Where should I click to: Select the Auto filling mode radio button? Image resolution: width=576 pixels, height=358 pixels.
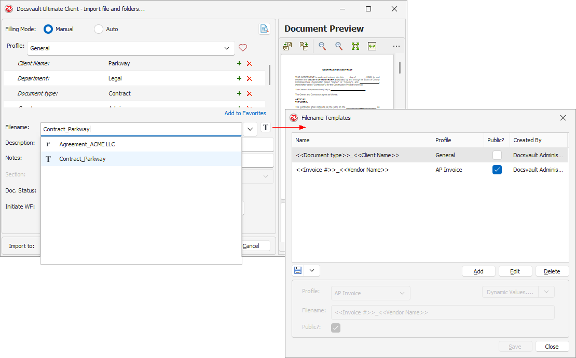click(x=98, y=29)
